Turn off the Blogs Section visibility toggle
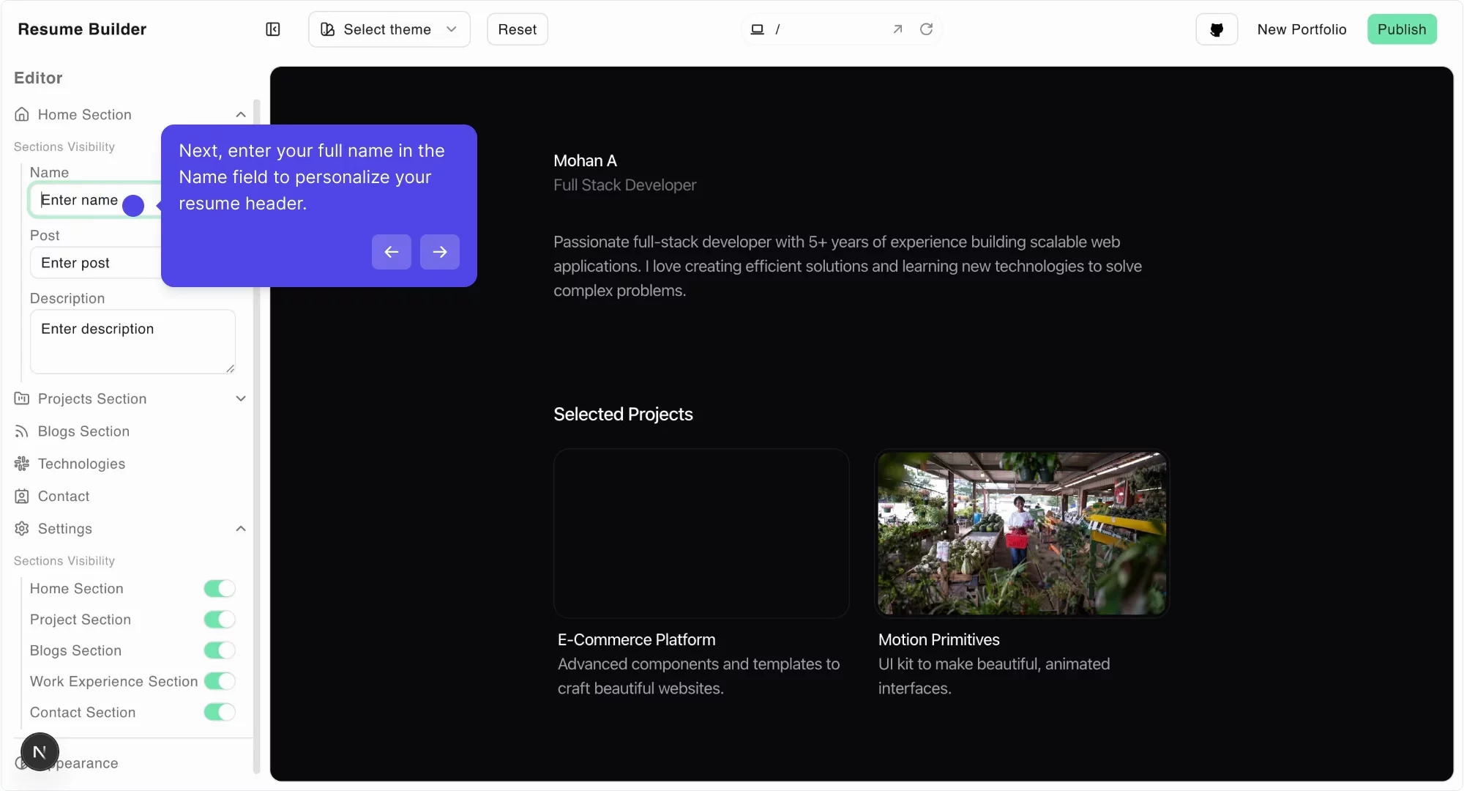Screen dimensions: 1464x791 pyautogui.click(x=219, y=650)
